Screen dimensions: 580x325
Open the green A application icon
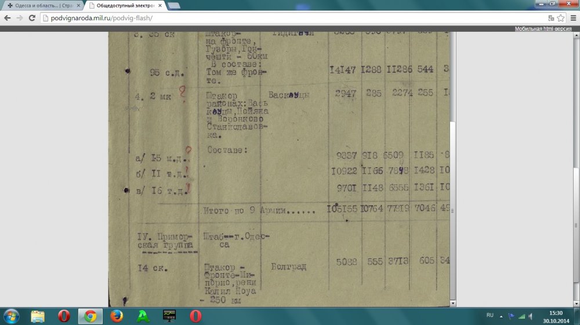(x=143, y=316)
